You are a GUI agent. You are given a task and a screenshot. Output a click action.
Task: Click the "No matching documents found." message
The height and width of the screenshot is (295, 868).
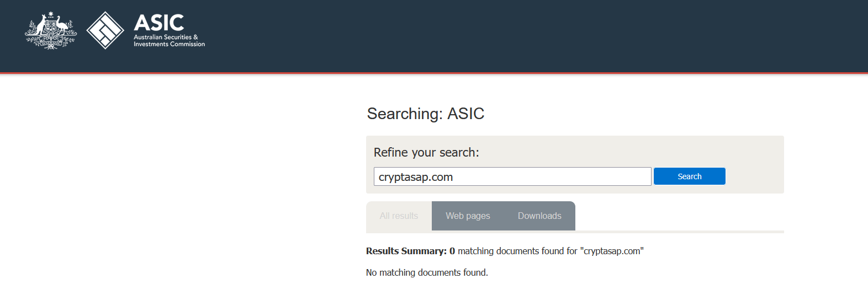click(427, 273)
